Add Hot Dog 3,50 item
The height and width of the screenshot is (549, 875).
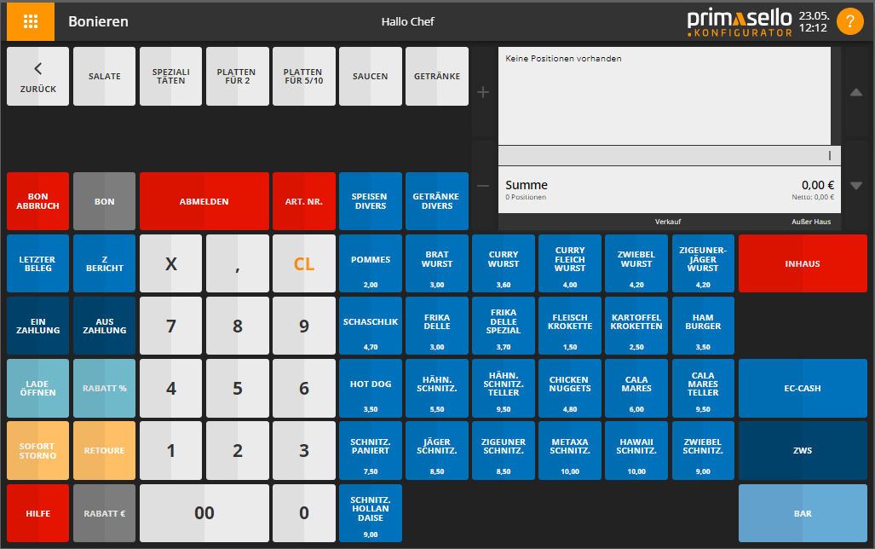(371, 388)
